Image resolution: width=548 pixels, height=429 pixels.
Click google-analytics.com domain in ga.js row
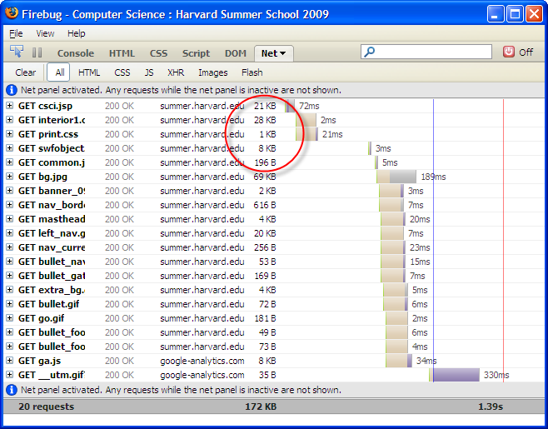click(x=202, y=361)
